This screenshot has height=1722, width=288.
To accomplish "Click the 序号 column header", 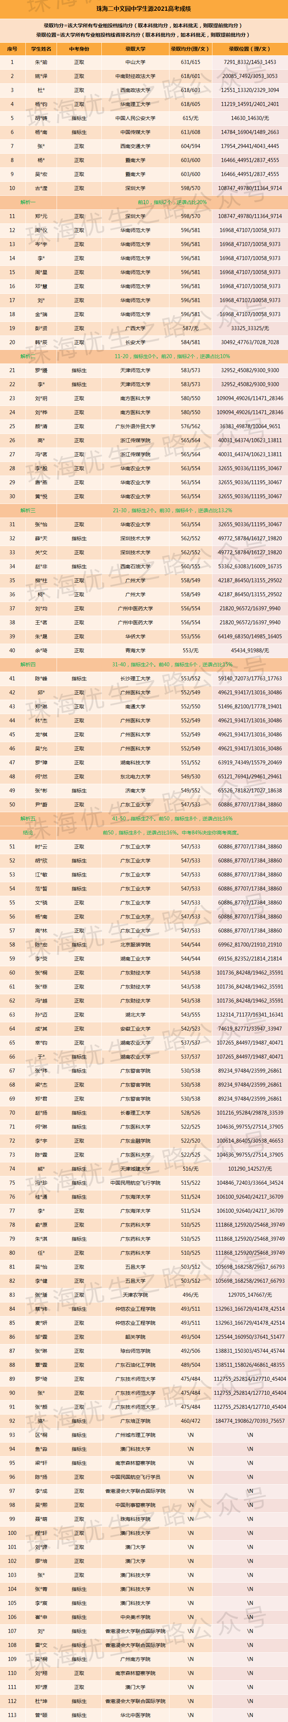I will [x=12, y=49].
